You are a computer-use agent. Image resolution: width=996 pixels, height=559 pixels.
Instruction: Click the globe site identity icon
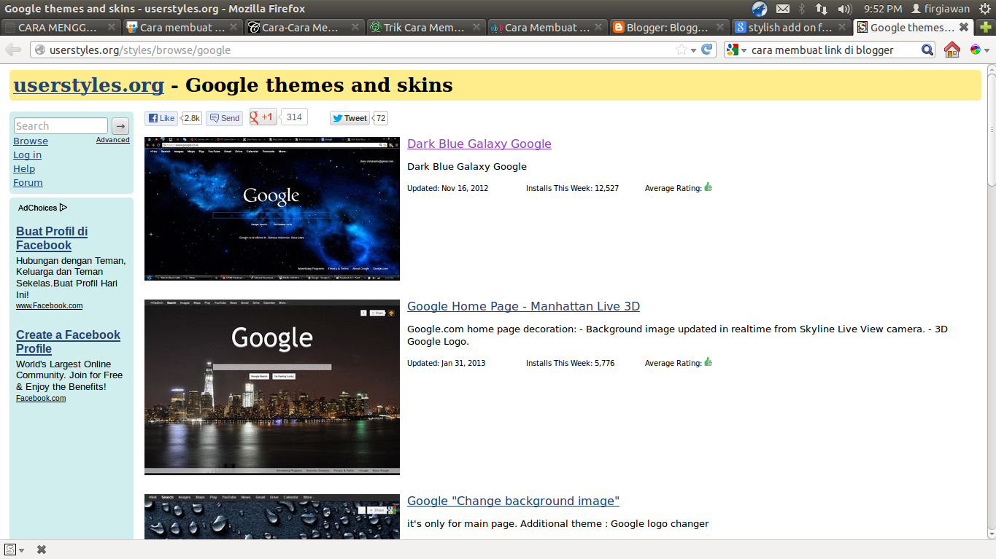tap(39, 50)
